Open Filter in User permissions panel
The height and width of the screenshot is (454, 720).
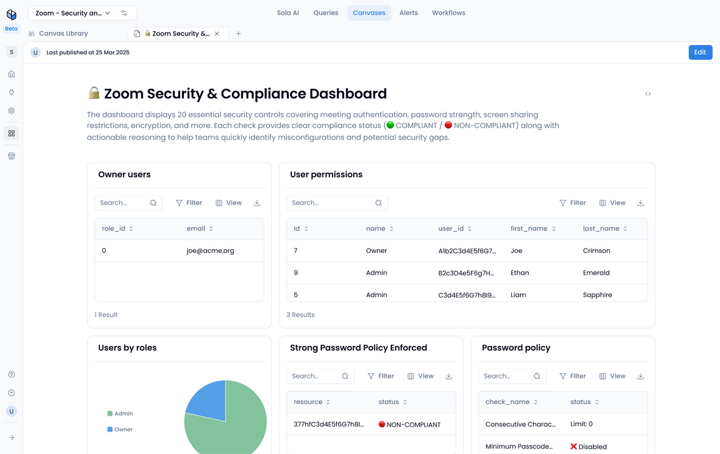click(x=572, y=203)
